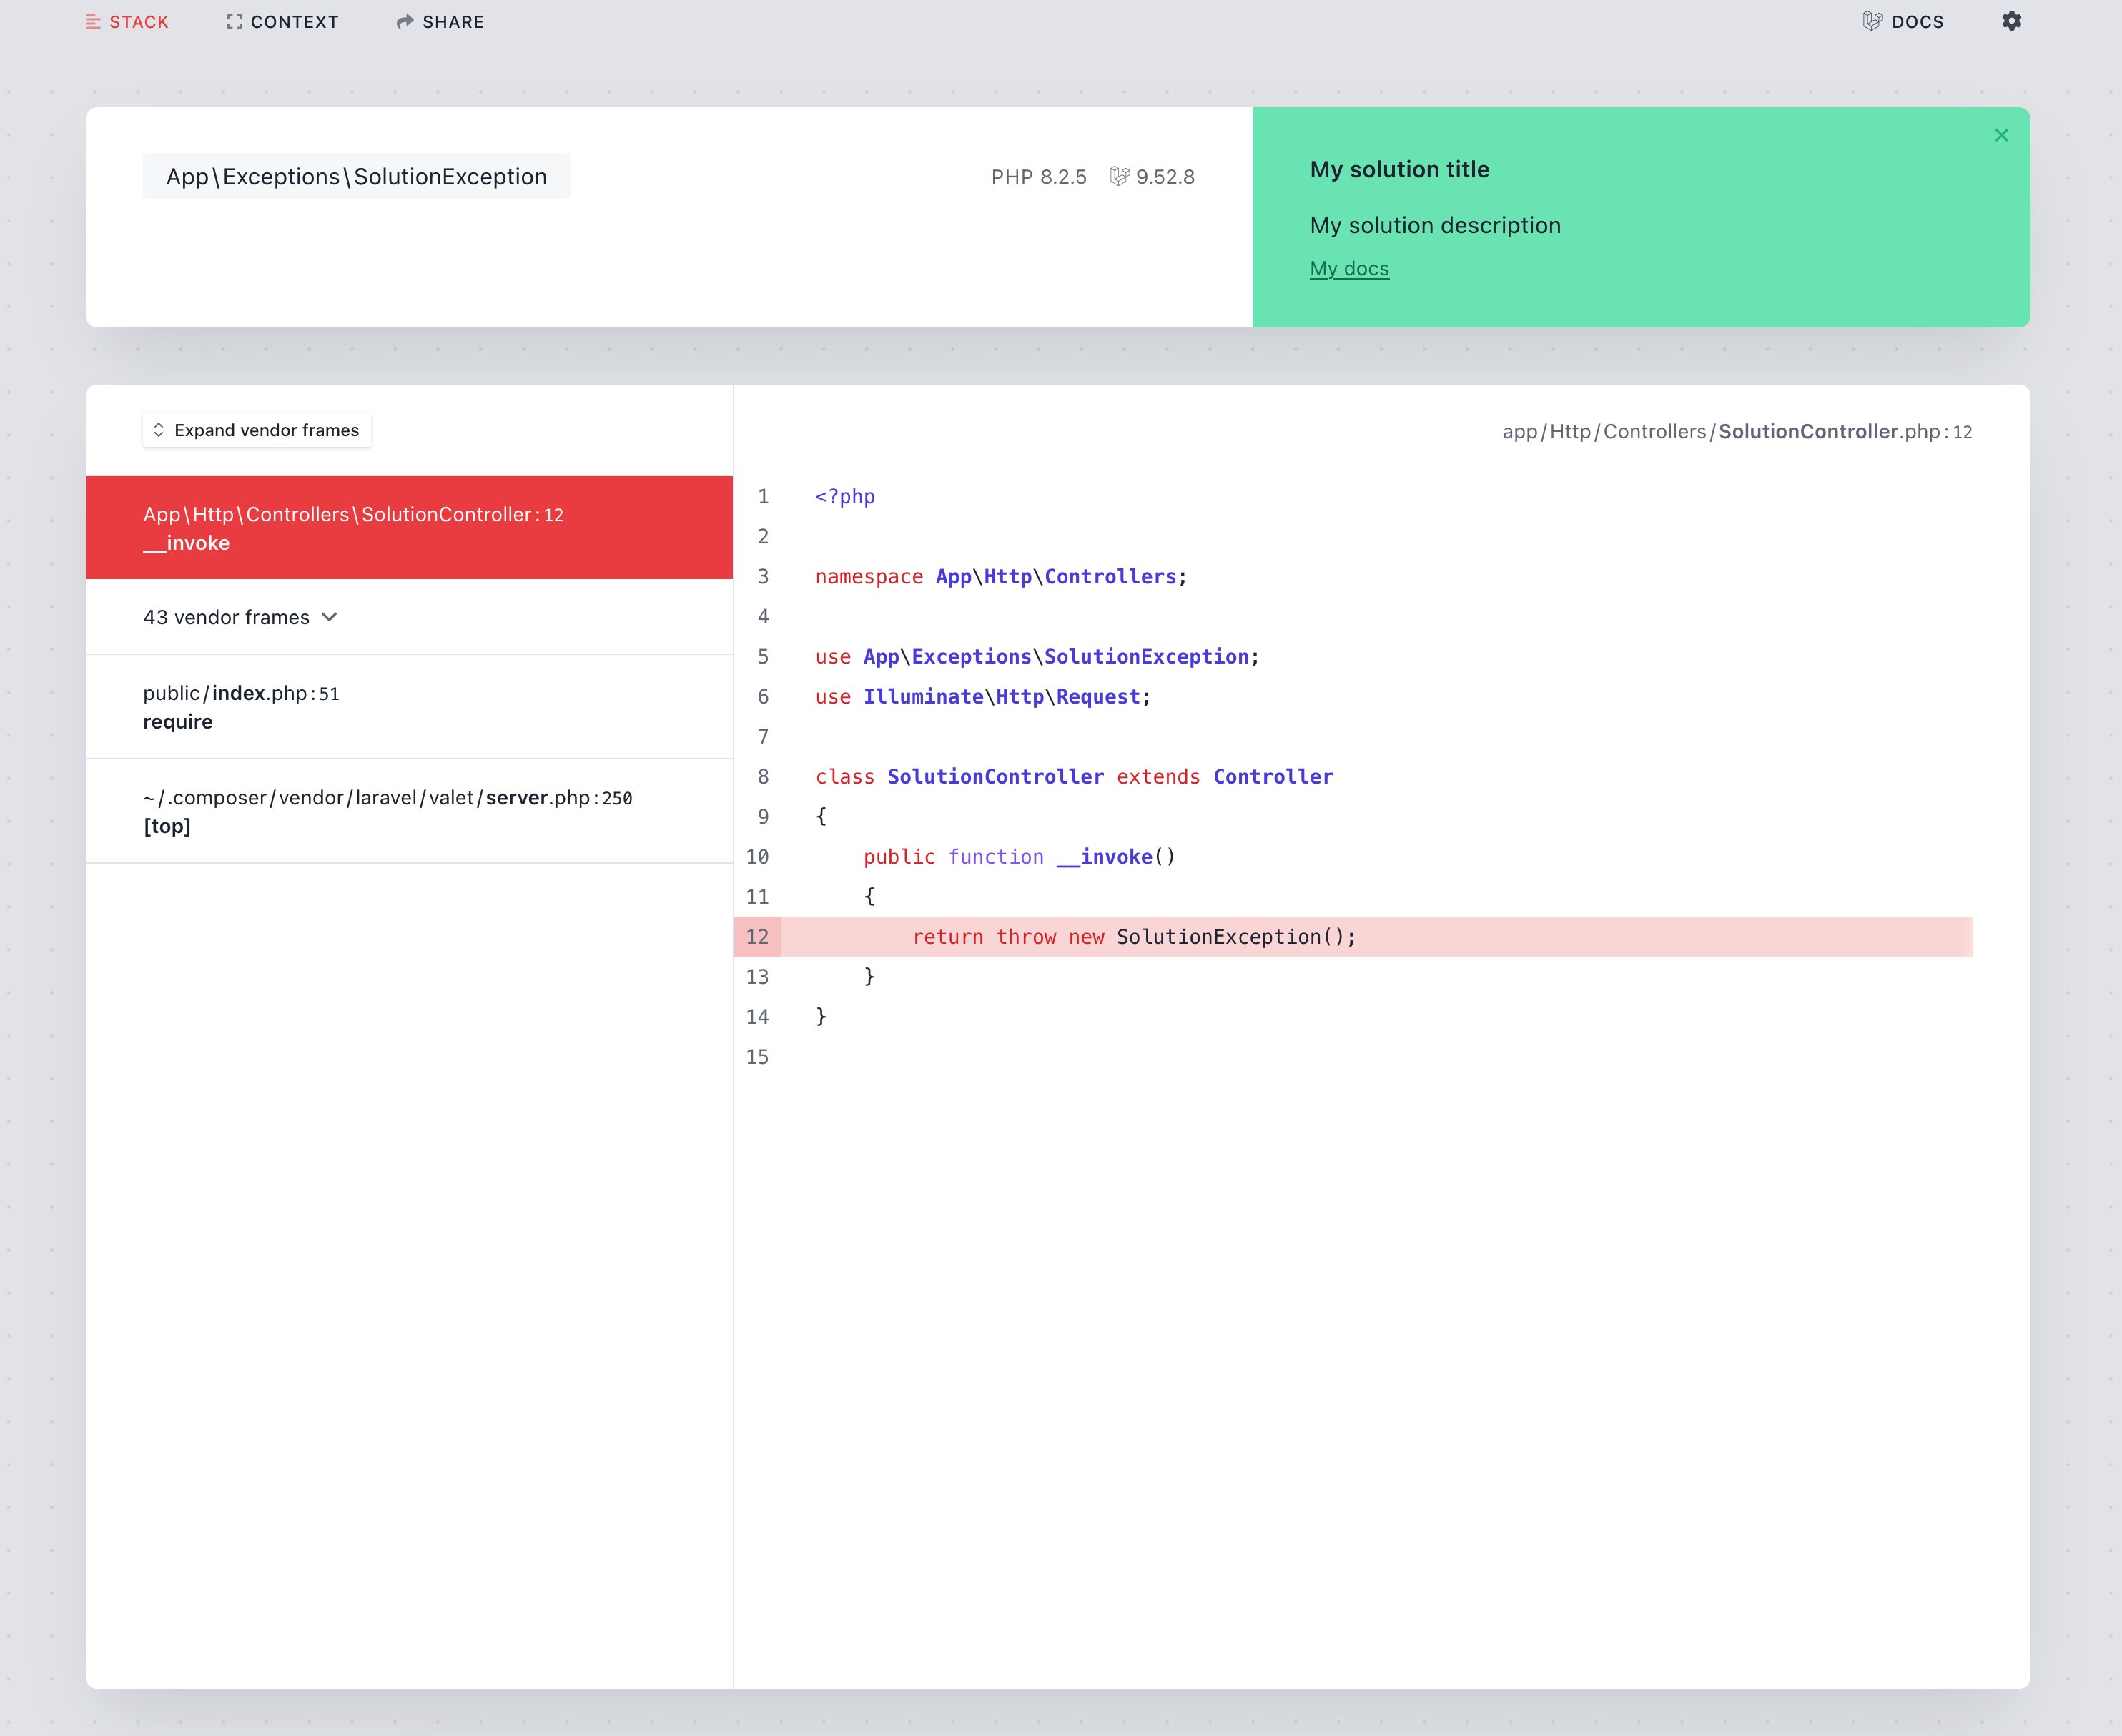Open the My docs link

[1349, 268]
